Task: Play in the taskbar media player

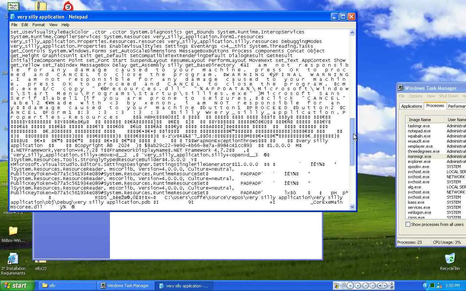Action: [x=350, y=286]
